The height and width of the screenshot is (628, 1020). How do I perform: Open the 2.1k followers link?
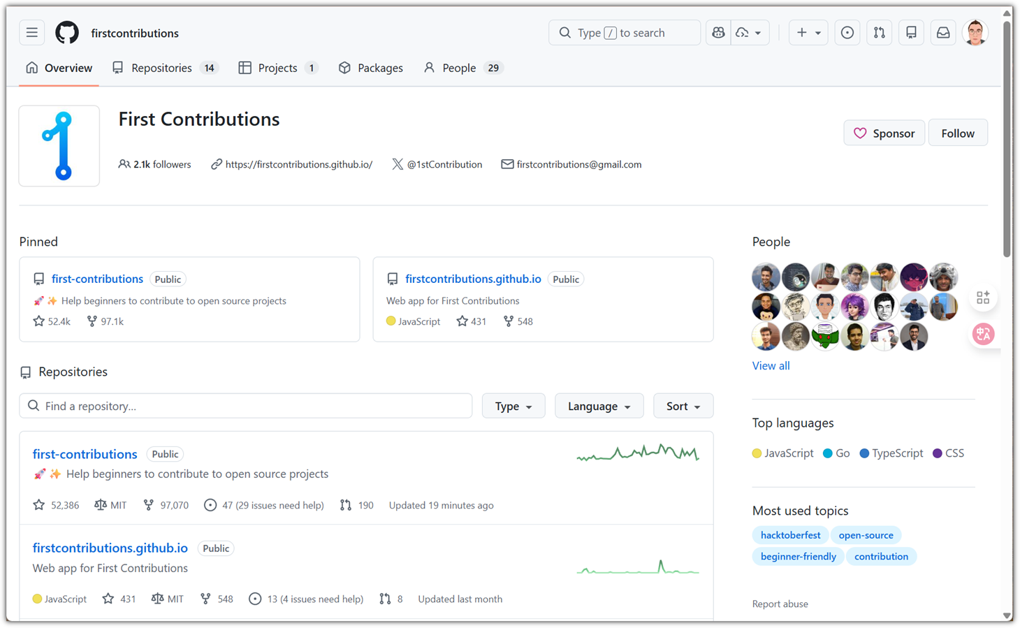(x=154, y=164)
